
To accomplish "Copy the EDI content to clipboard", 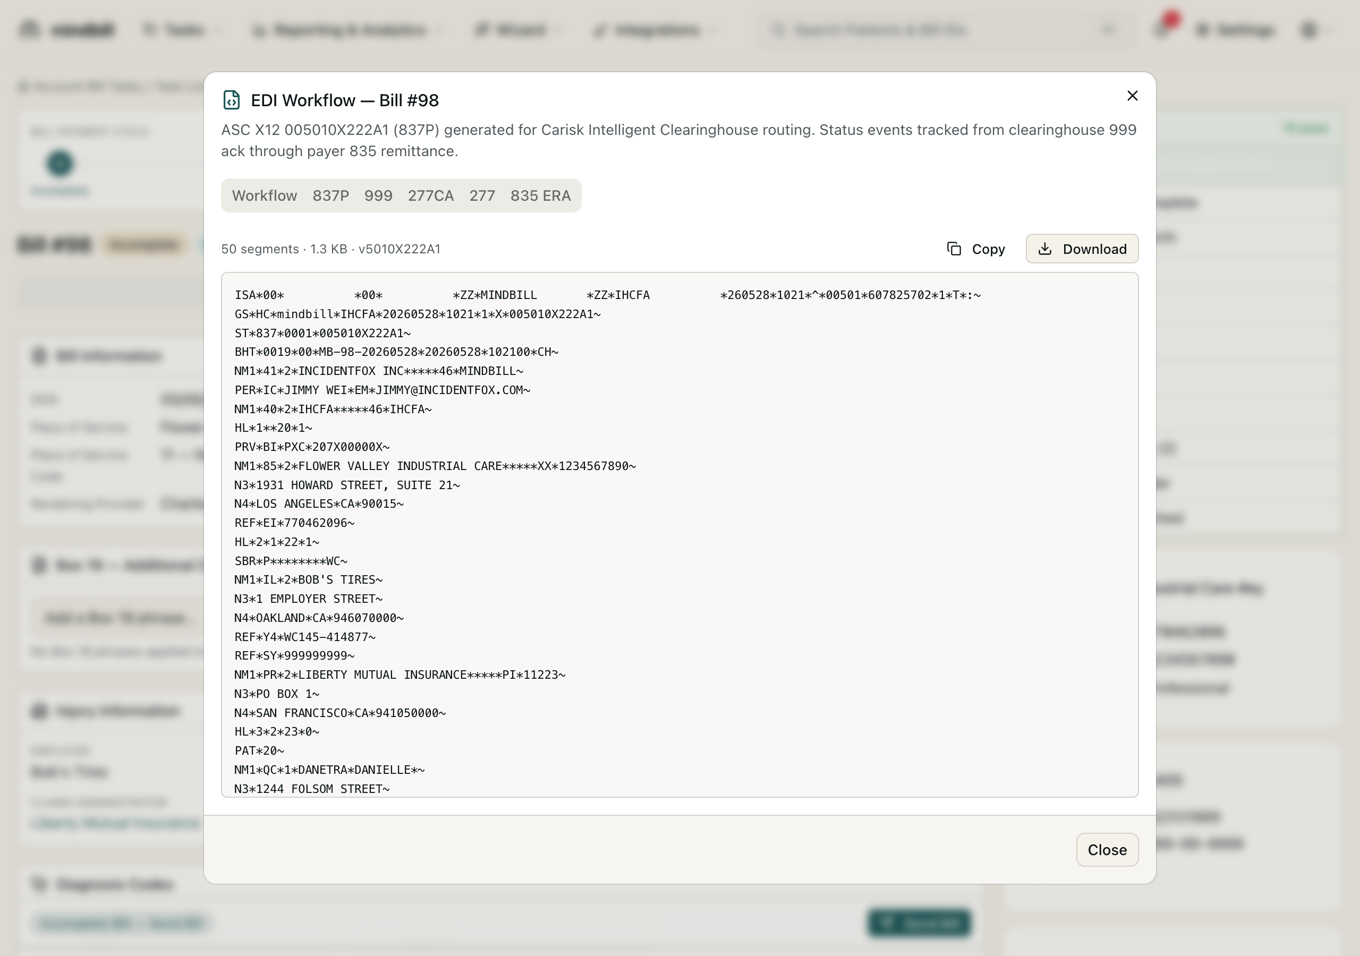I will pos(976,249).
